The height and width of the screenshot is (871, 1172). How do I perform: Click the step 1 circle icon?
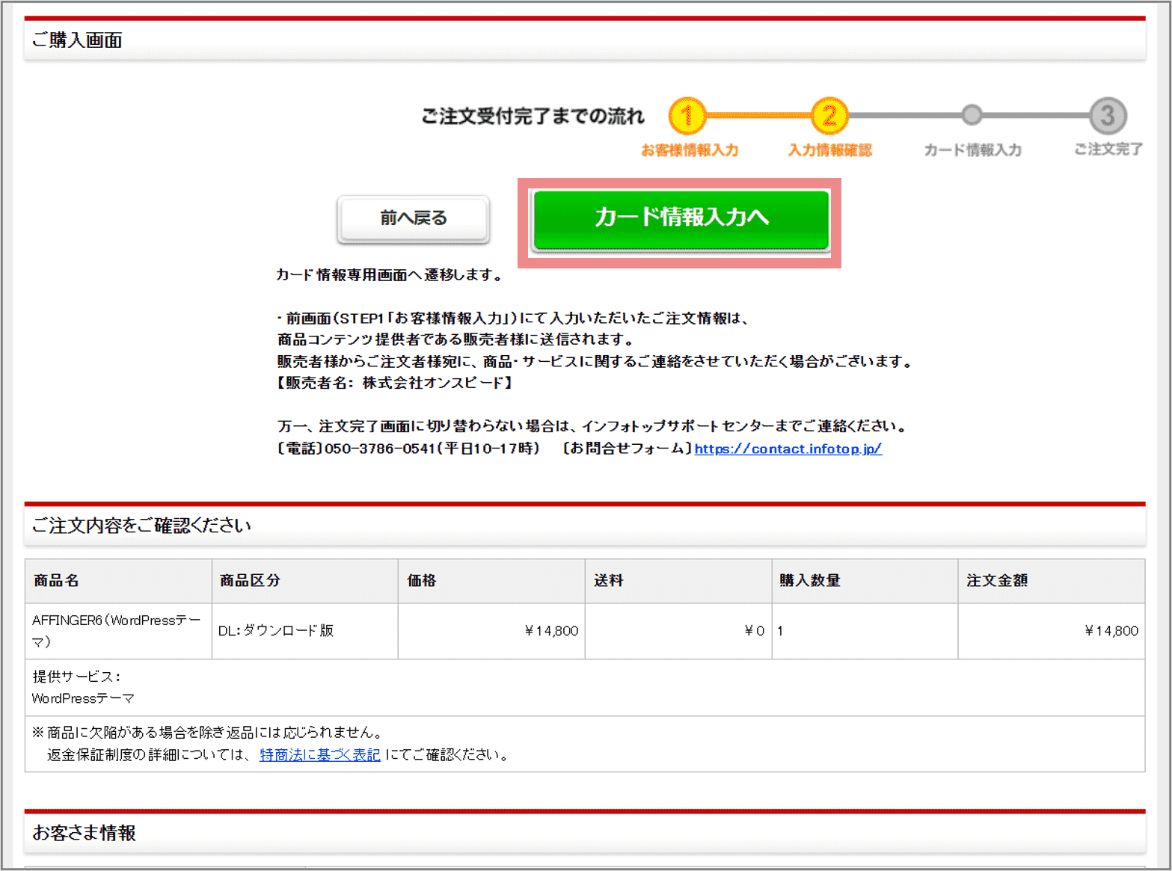click(x=687, y=116)
